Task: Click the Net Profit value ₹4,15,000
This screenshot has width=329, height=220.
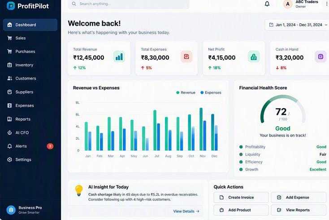Action: [221, 57]
